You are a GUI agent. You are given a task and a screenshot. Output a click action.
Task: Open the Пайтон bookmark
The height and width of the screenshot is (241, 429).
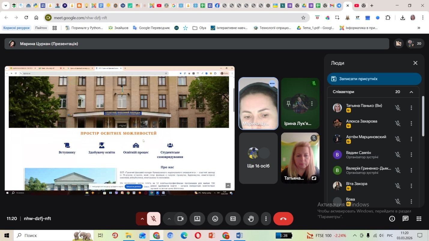tap(41, 28)
